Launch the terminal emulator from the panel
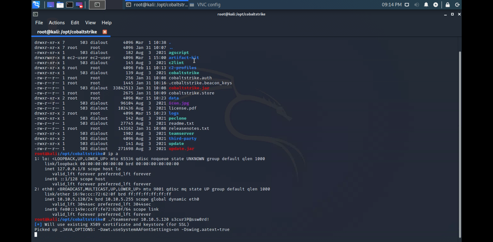Screen dimensions: 493x242 (70, 5)
